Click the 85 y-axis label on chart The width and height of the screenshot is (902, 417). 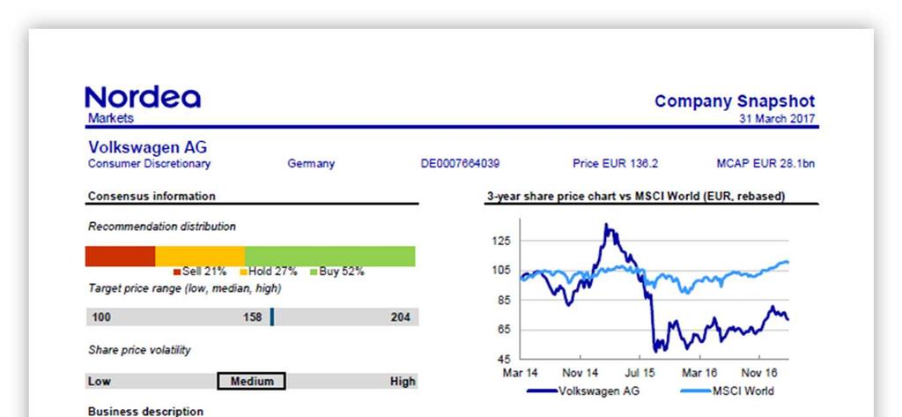click(505, 300)
